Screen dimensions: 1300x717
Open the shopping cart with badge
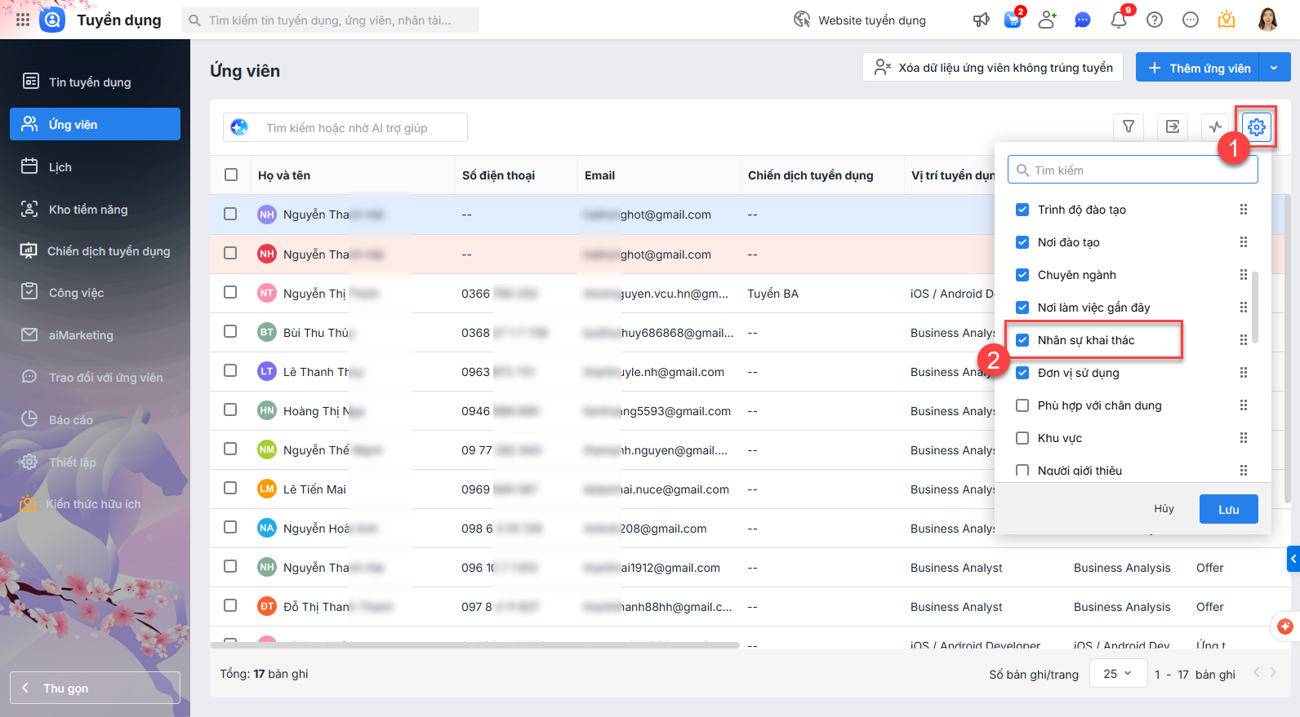(1013, 19)
